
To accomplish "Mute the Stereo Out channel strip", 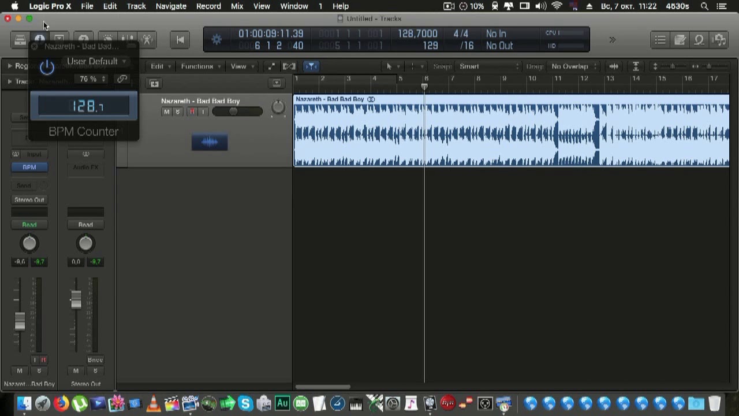I will tap(76, 371).
